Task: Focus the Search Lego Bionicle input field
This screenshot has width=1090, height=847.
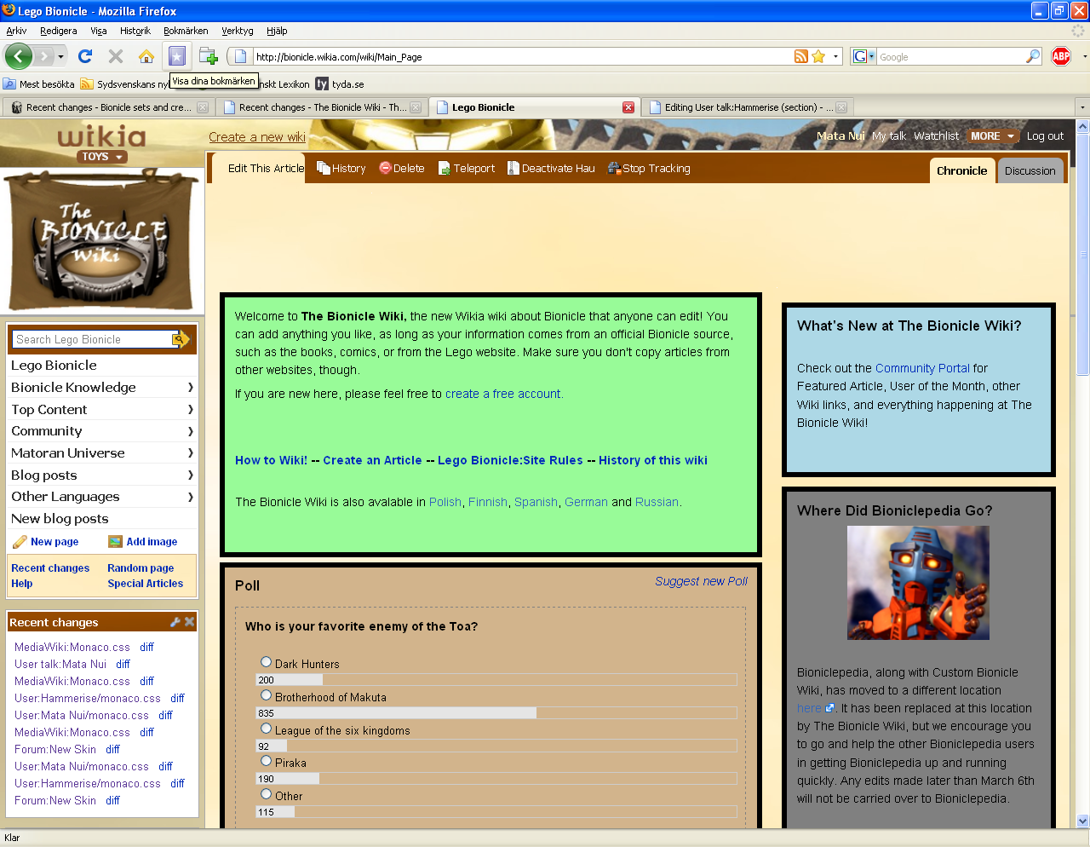Action: [93, 339]
